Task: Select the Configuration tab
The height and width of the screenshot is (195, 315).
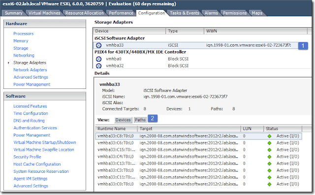Action: tap(152, 13)
